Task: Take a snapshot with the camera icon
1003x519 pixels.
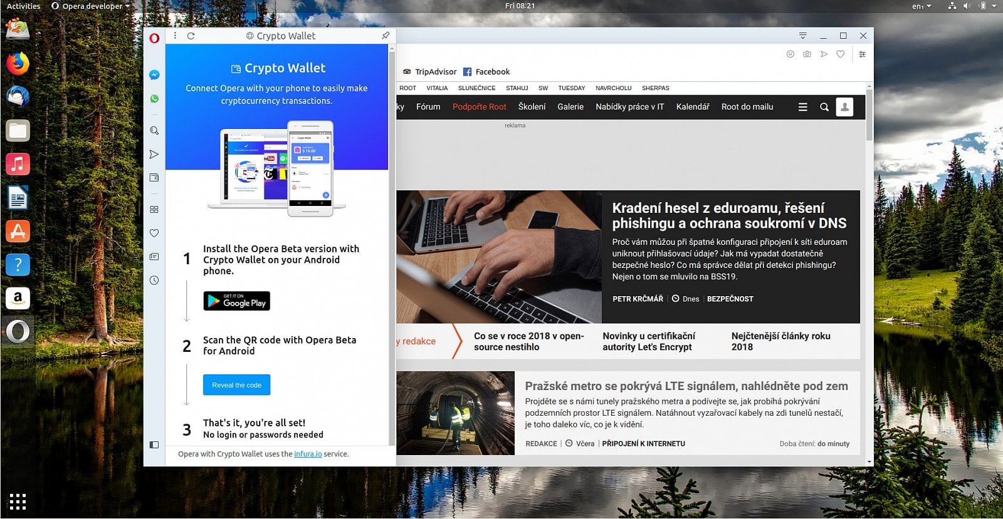Action: [807, 54]
